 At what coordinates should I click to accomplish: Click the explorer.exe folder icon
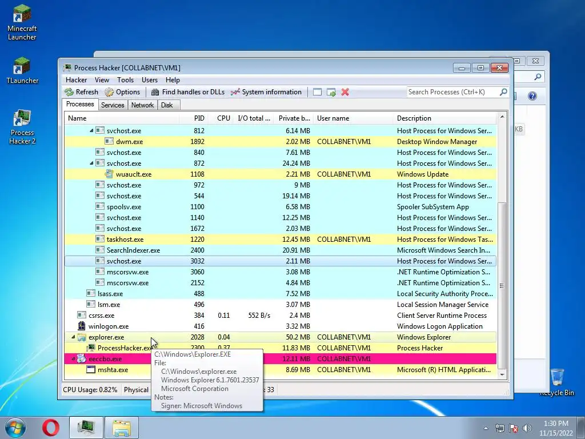(82, 337)
